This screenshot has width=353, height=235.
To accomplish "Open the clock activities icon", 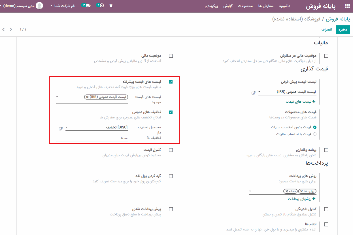I will (100, 5).
